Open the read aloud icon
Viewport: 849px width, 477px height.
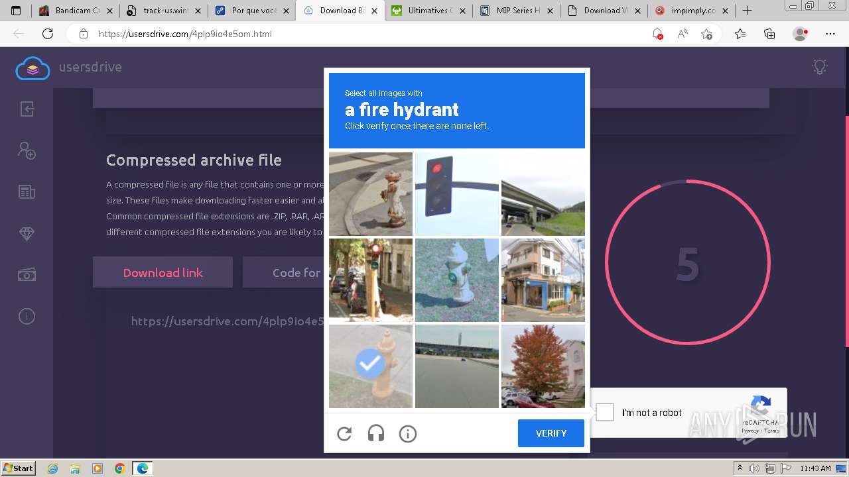click(x=682, y=34)
